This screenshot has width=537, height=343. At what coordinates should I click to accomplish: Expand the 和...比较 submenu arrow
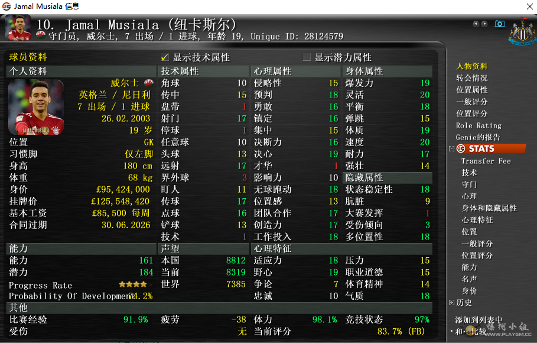coord(451,331)
